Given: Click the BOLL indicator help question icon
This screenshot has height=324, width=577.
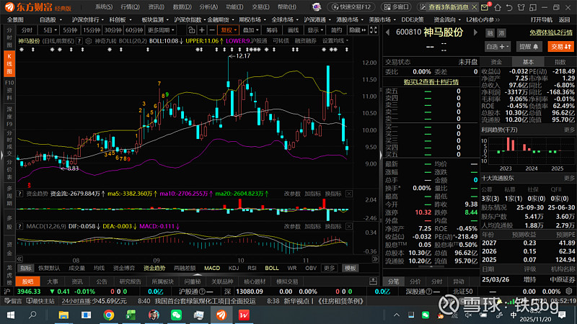Looking at the screenshot, I should (x=79, y=41).
